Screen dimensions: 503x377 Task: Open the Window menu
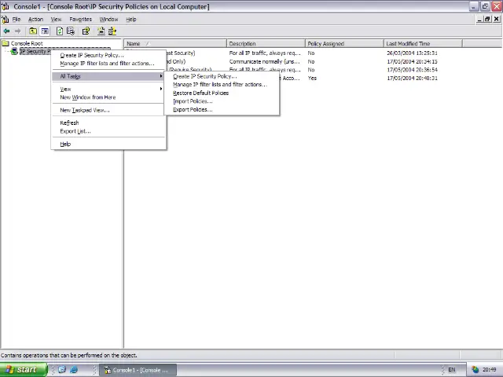pos(108,19)
